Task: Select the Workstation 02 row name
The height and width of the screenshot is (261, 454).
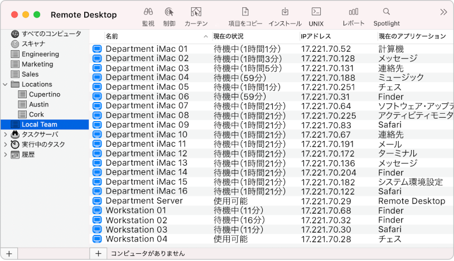Action: tap(137, 220)
